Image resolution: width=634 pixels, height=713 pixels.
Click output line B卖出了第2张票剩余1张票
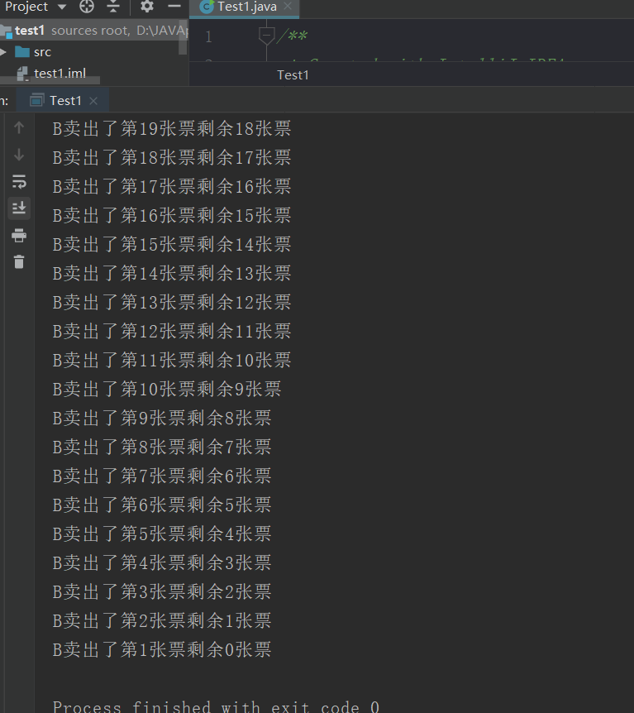162,620
